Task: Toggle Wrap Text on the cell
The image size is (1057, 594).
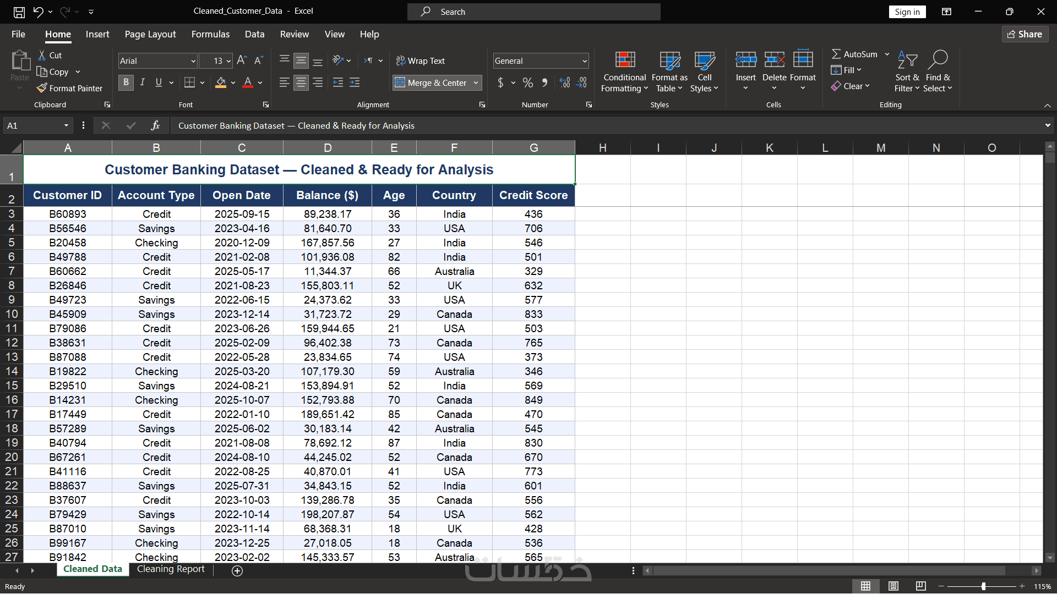Action: click(421, 61)
